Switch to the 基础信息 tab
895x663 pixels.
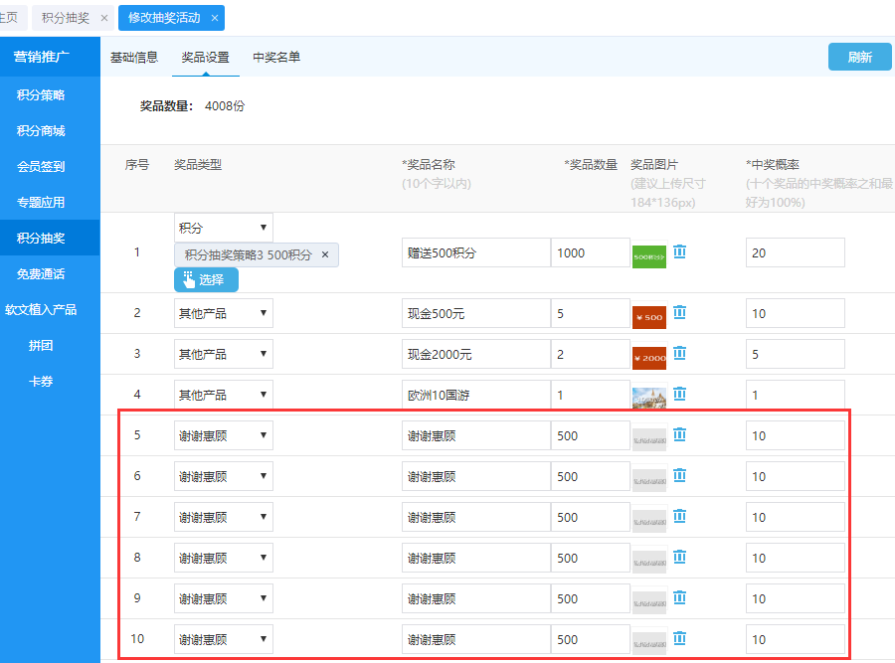point(133,58)
